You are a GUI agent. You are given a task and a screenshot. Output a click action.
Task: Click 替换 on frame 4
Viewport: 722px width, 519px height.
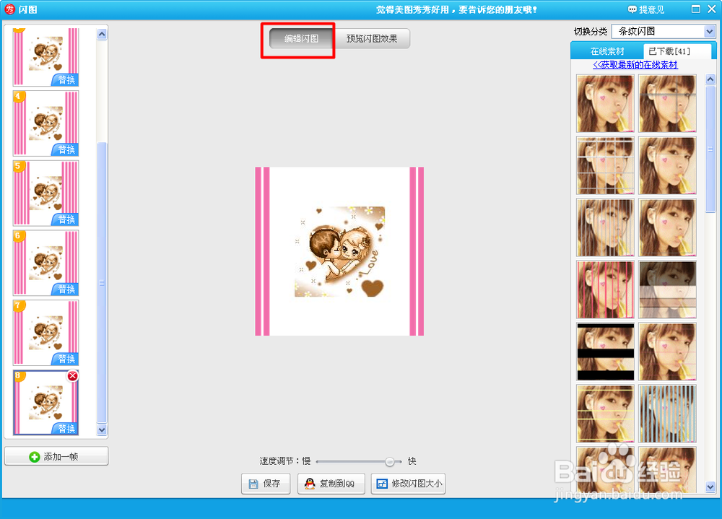click(66, 149)
